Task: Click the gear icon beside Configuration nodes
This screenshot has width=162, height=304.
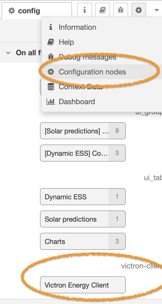Action: [51, 72]
